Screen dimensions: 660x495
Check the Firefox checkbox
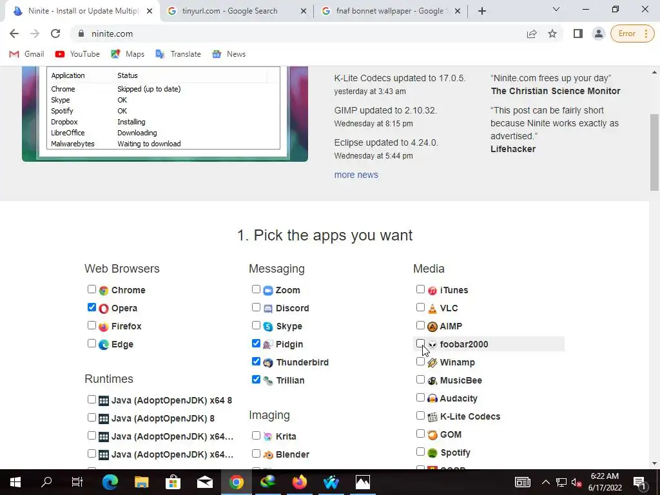point(92,325)
